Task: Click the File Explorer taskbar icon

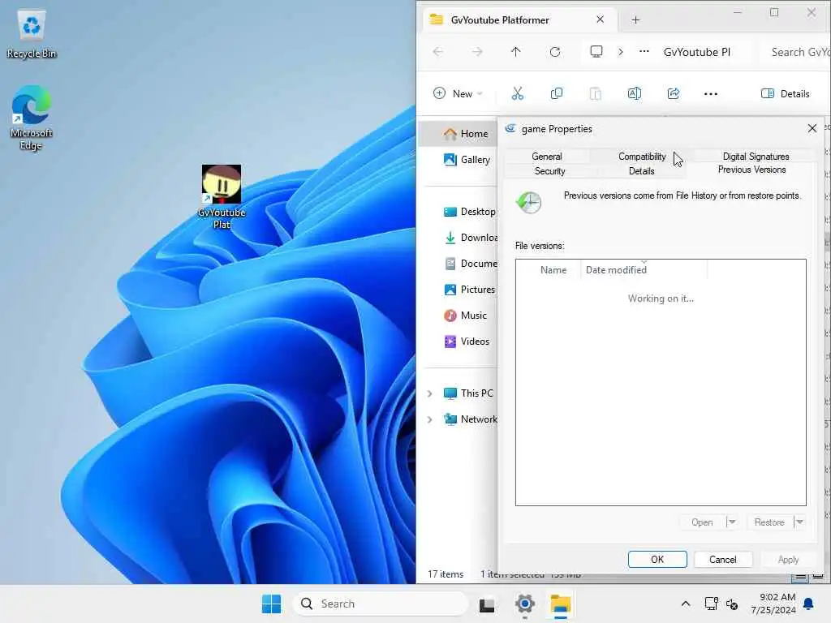Action: [560, 604]
